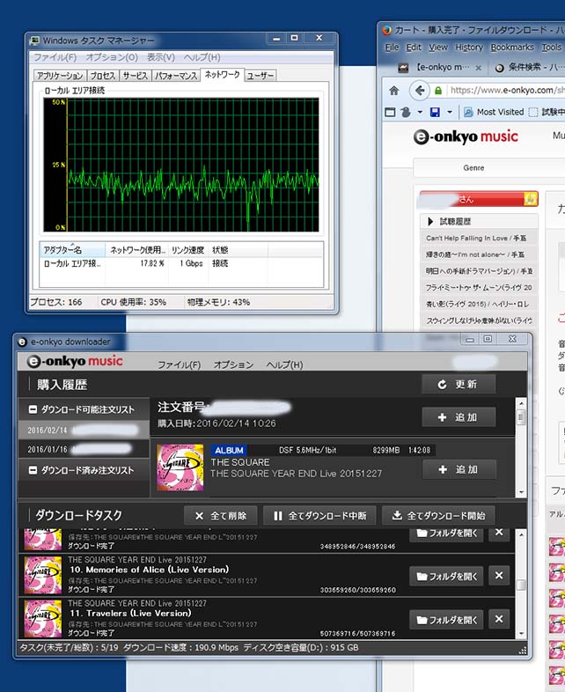Open Can't Help Falling In Love history link
The width and height of the screenshot is (565, 692).
(476, 238)
